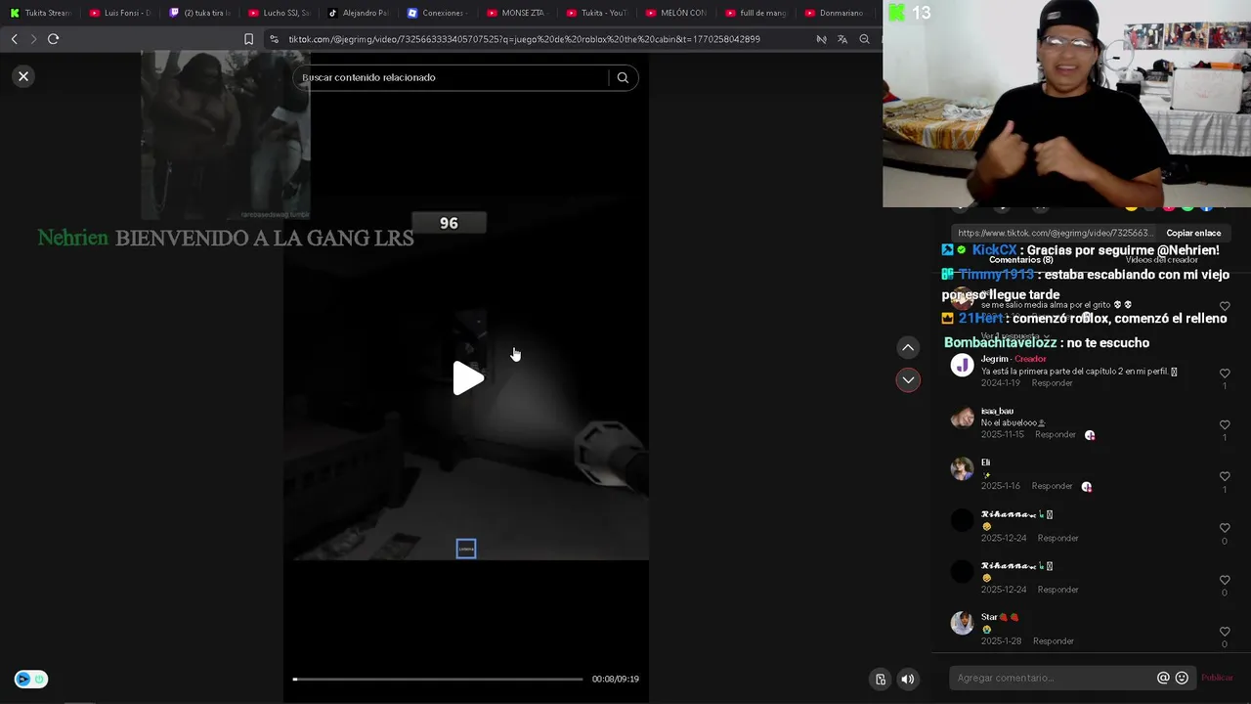Image resolution: width=1251 pixels, height=704 pixels.
Task: Like the second Rihanna comment
Action: click(x=1225, y=580)
